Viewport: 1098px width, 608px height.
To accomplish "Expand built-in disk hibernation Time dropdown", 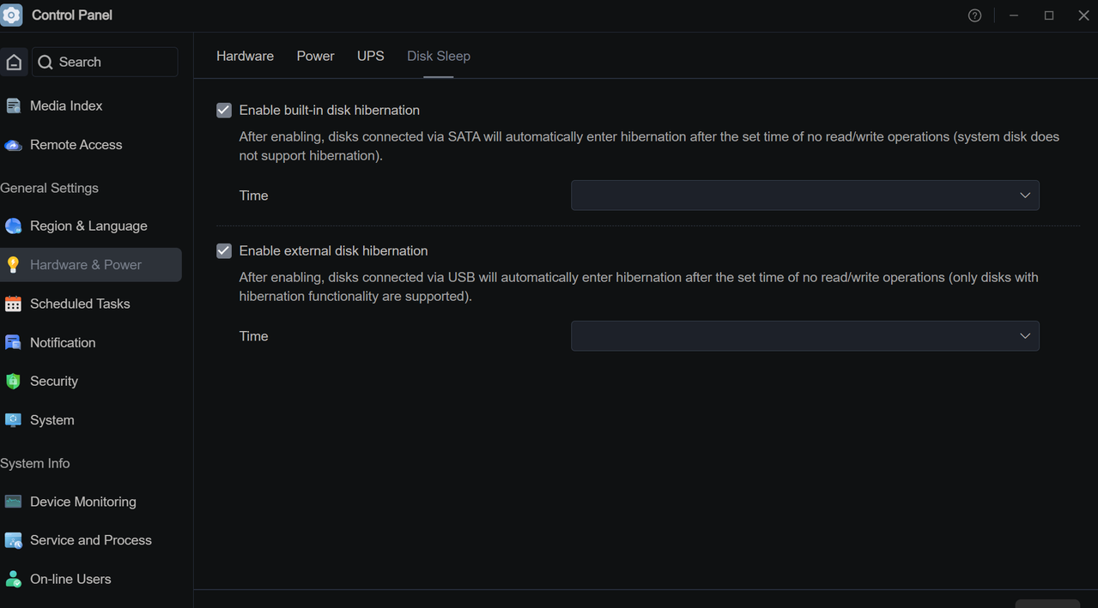I will (x=805, y=196).
